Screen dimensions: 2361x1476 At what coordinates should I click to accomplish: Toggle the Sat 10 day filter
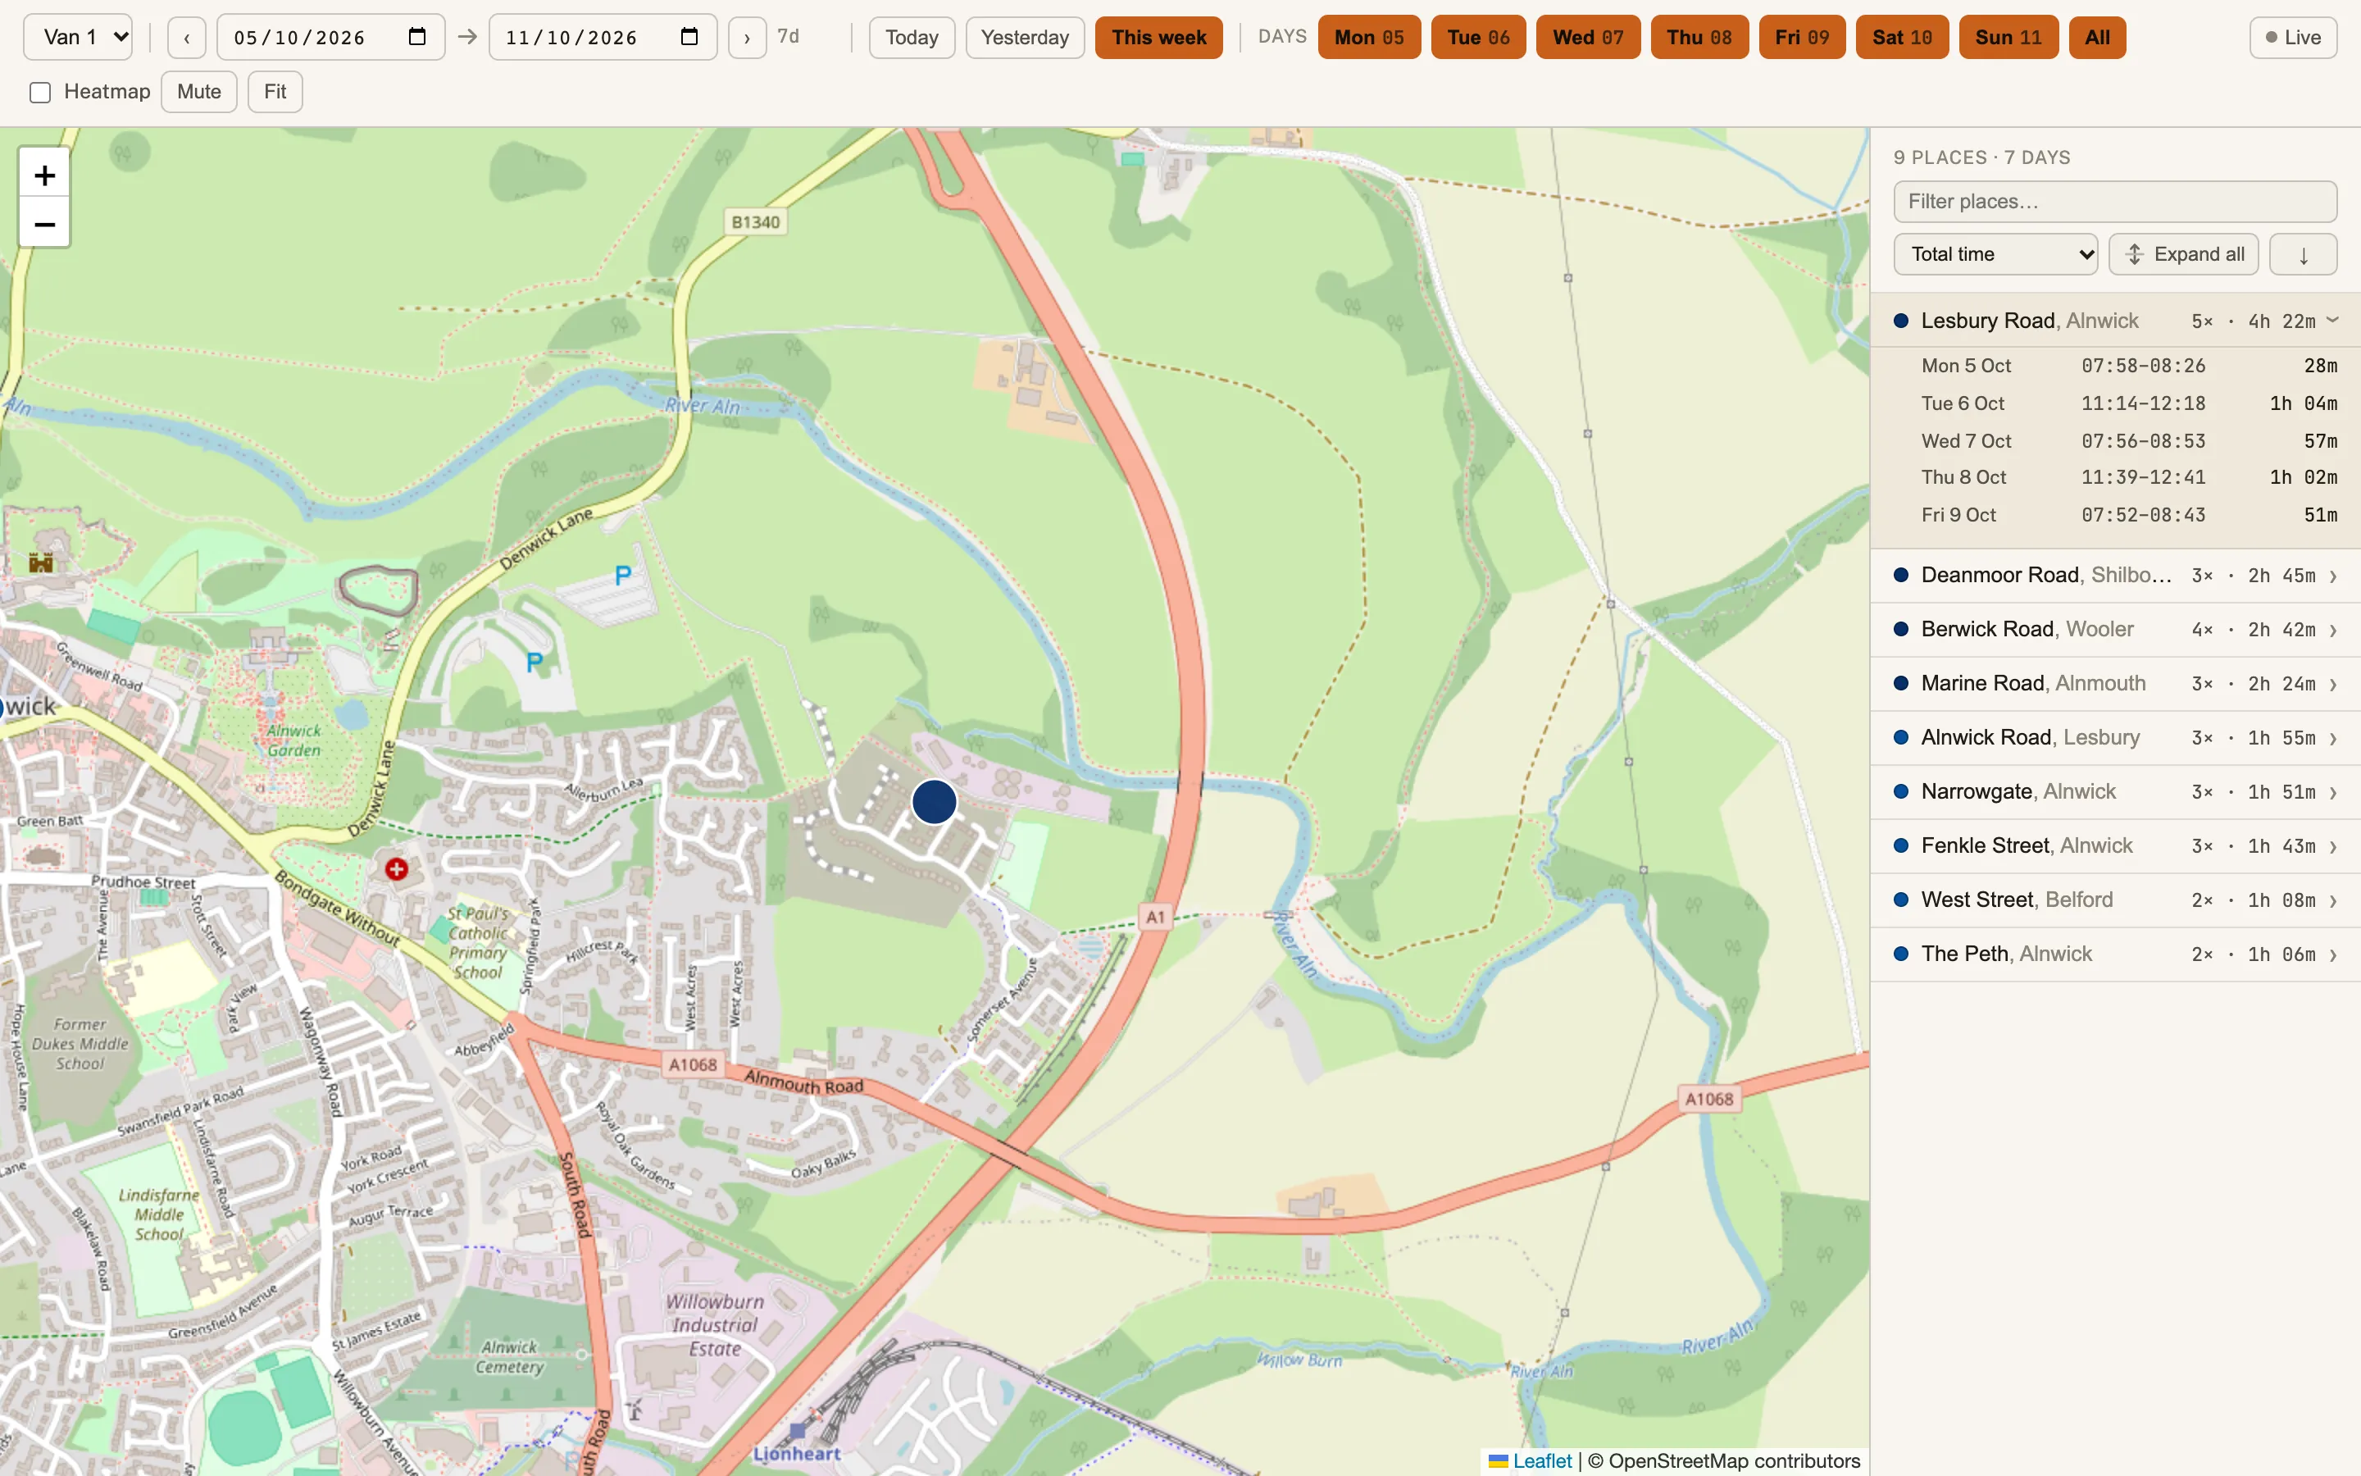[1901, 38]
